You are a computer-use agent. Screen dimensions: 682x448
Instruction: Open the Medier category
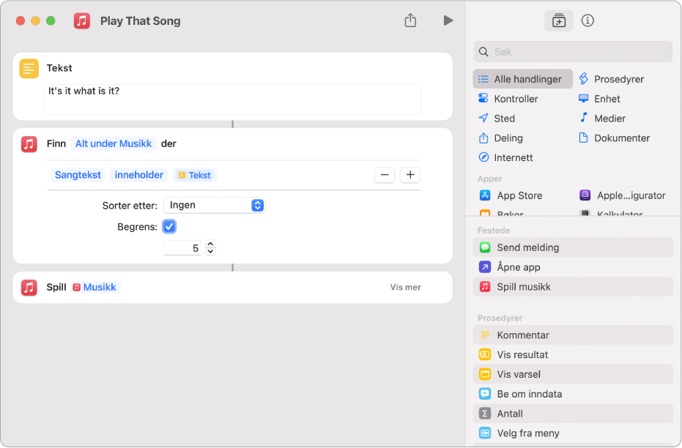pyautogui.click(x=602, y=118)
